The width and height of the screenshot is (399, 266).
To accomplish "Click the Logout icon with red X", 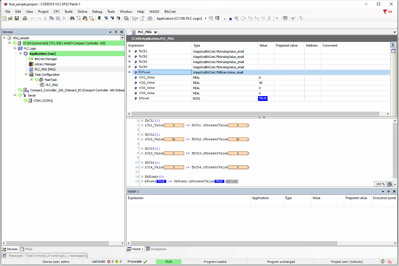I will [217, 18].
